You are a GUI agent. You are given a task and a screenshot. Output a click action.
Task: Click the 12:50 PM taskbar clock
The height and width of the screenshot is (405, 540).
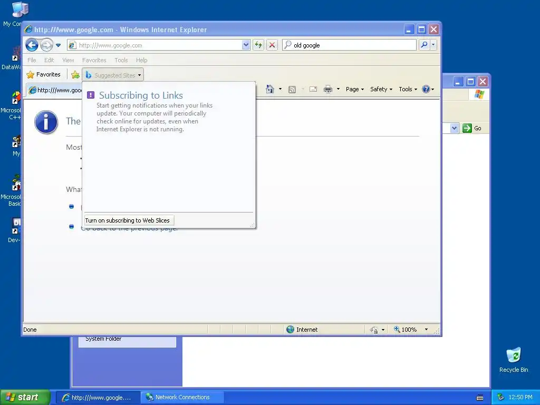(x=520, y=397)
